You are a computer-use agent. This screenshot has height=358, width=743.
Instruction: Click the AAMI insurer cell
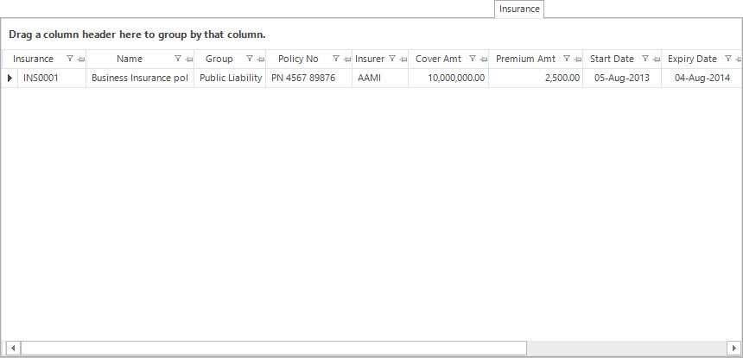(x=380, y=78)
